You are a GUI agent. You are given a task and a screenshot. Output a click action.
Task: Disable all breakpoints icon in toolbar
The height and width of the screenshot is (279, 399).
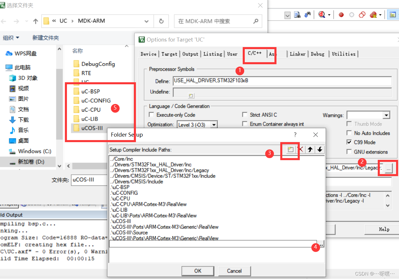362,15
